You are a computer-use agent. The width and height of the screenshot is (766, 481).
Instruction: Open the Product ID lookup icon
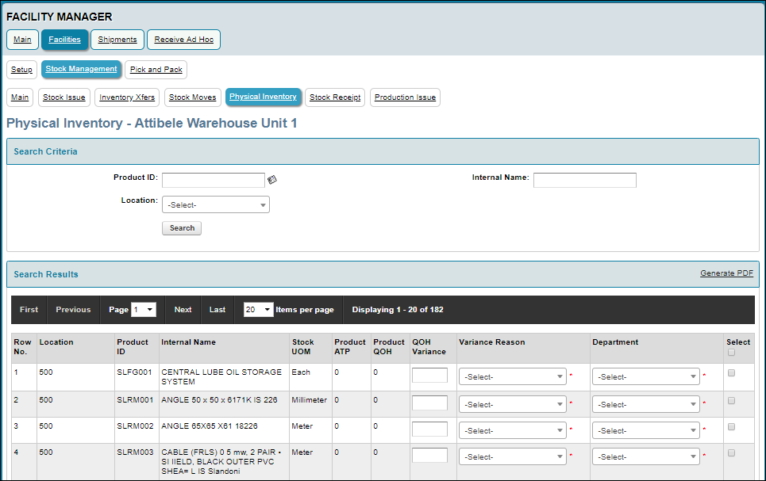click(272, 179)
